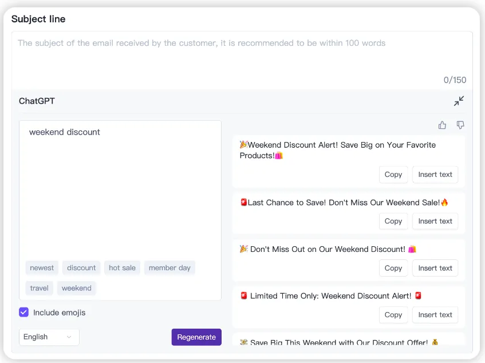Insert text for "Limited Time Only" suggestion
The width and height of the screenshot is (485, 363).
pyautogui.click(x=435, y=315)
